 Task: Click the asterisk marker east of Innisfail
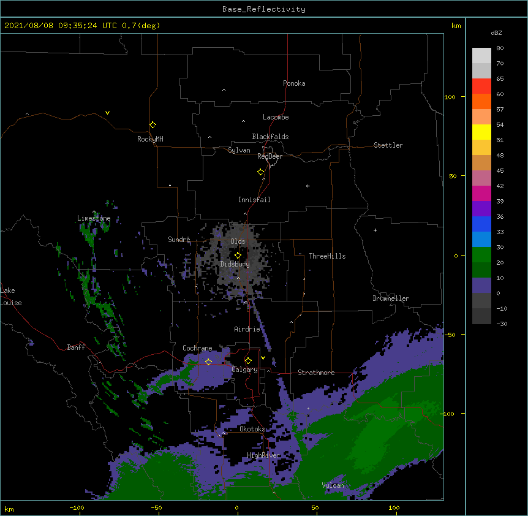click(307, 186)
